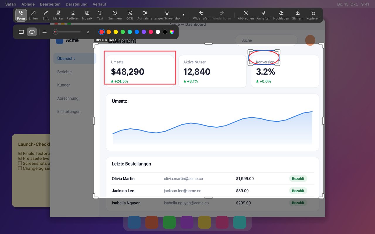Choose the Radierer eraser tool
Image resolution: width=375 pixels, height=234 pixels.
coord(73,15)
